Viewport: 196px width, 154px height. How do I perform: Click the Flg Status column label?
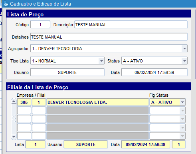pyautogui.click(x=159, y=95)
